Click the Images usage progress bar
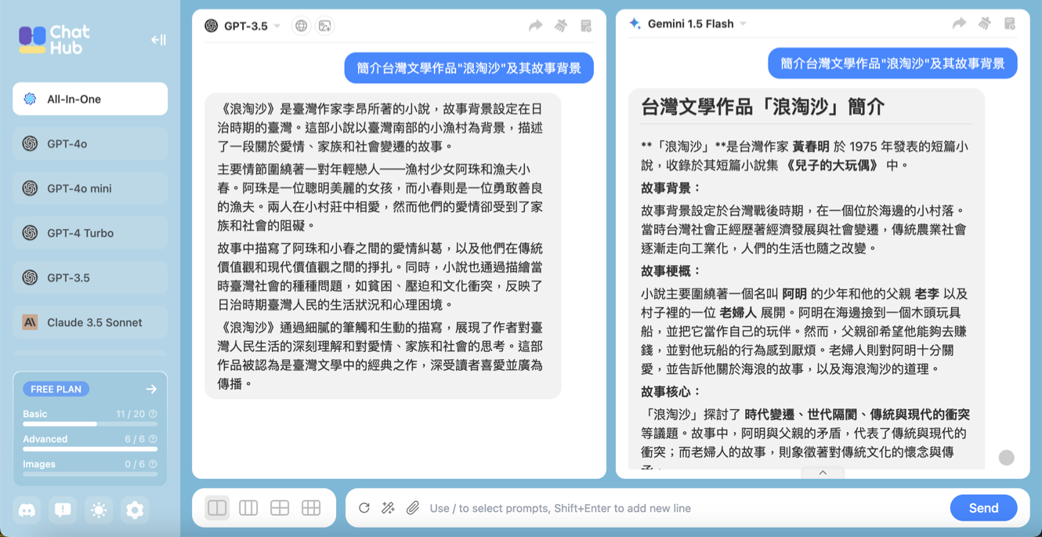The width and height of the screenshot is (1042, 537). 90,474
